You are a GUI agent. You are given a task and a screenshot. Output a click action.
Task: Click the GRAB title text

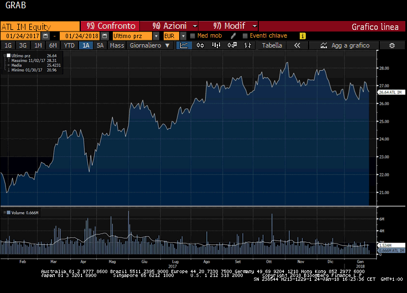point(16,5)
